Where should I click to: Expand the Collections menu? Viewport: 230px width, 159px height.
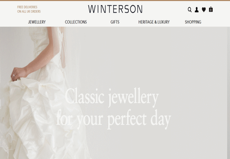[x=76, y=22]
